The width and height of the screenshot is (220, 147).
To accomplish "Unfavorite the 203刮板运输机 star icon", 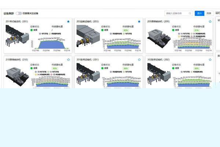I will 139,22.
